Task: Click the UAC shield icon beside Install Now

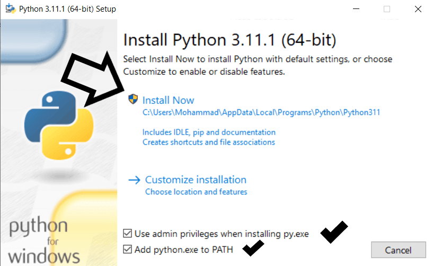Action: (x=133, y=100)
